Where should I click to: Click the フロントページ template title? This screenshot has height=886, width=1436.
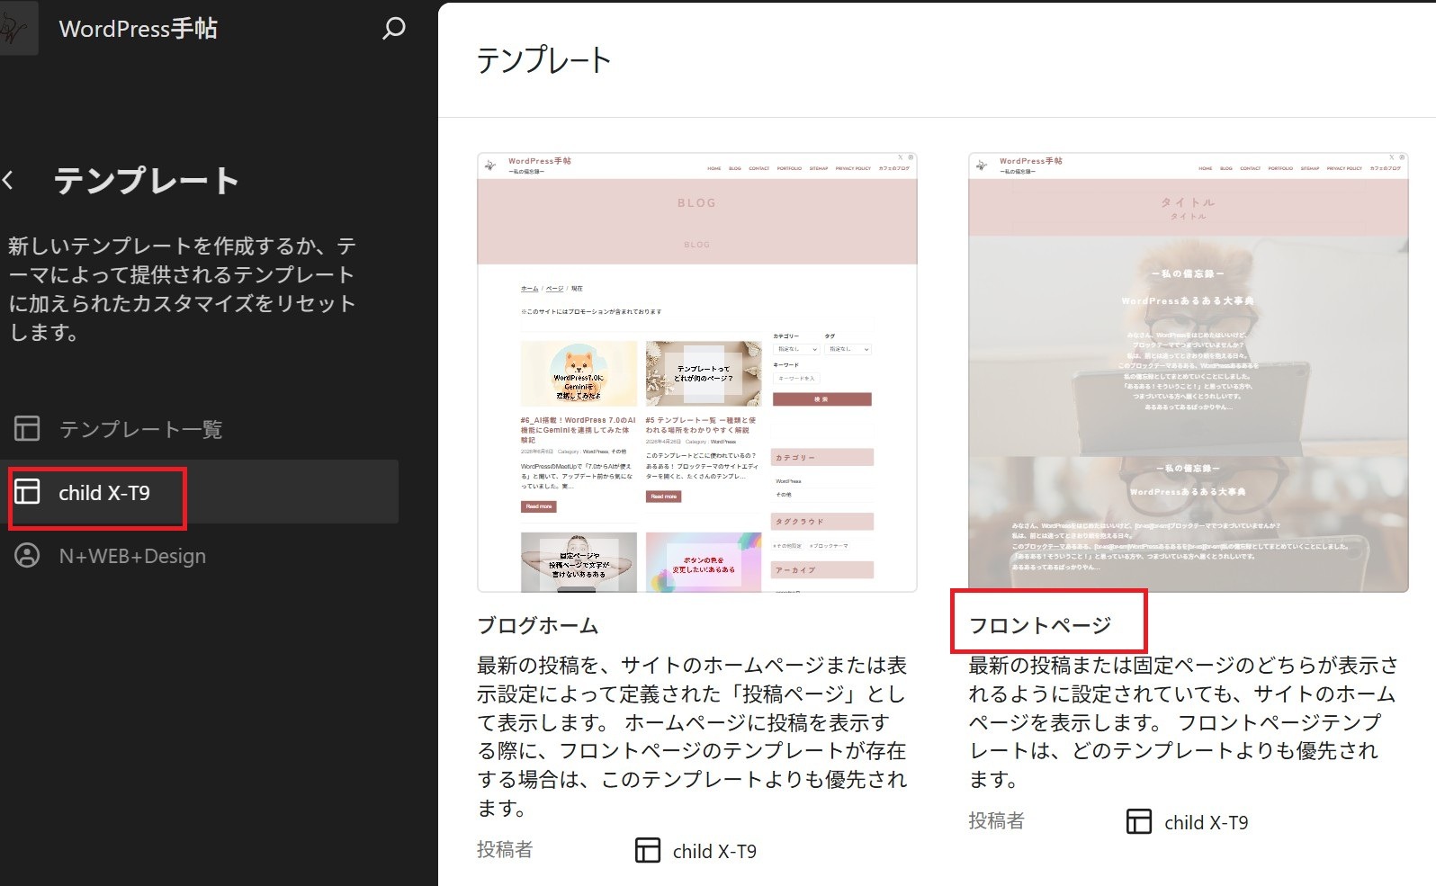(1040, 625)
